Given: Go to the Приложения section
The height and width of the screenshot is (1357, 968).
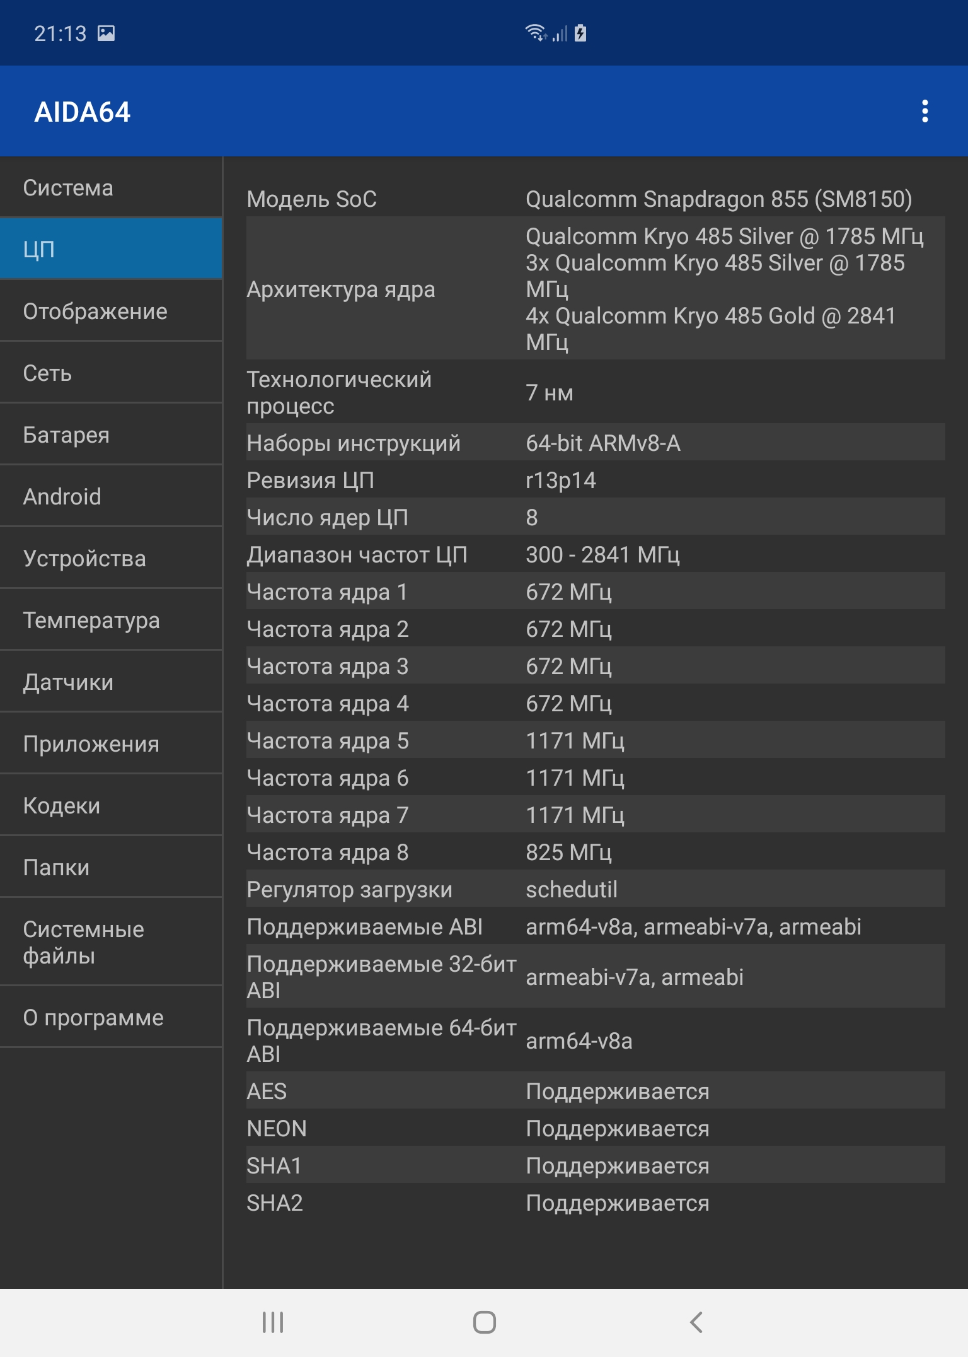Looking at the screenshot, I should coord(111,743).
